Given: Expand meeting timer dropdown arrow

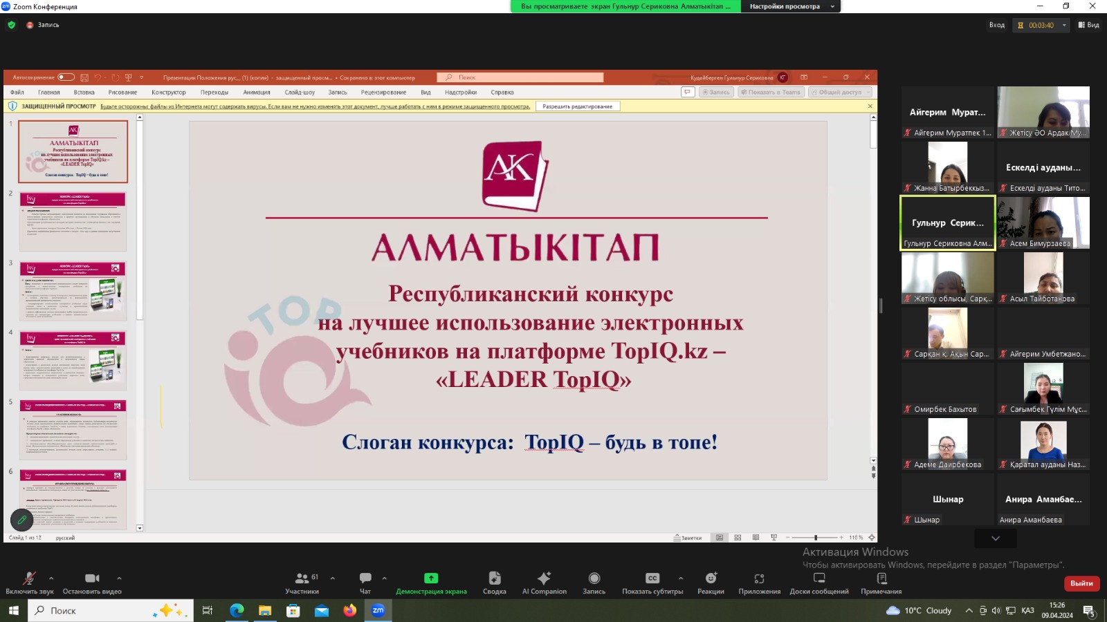Looking at the screenshot, I should pos(1064,25).
